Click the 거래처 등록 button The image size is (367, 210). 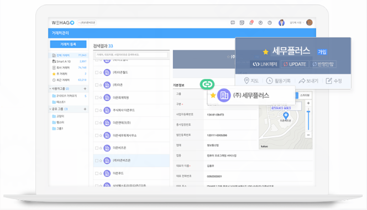(68, 44)
